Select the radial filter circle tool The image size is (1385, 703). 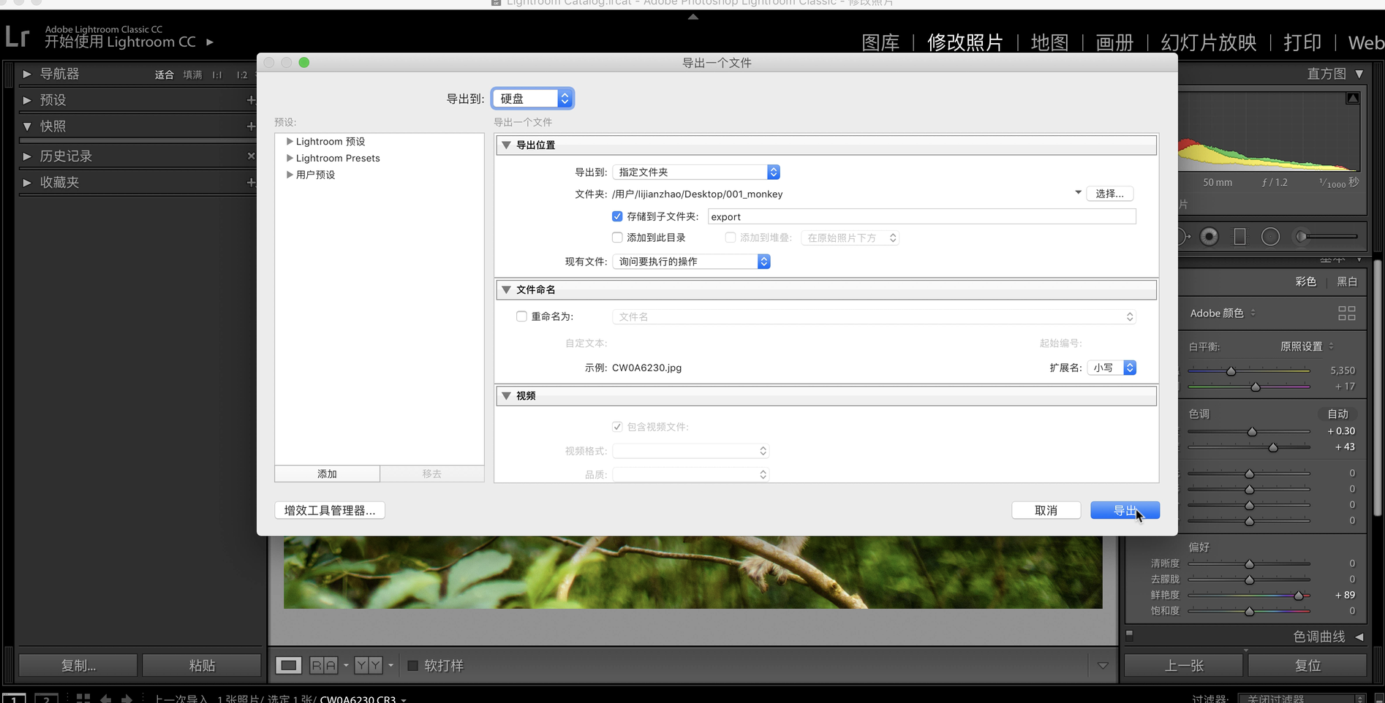(1271, 237)
